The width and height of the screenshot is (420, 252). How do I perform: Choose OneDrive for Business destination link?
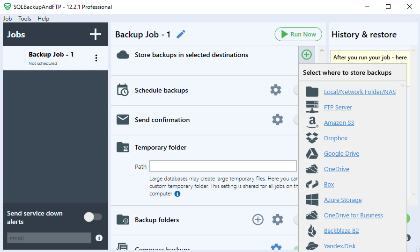click(x=354, y=216)
